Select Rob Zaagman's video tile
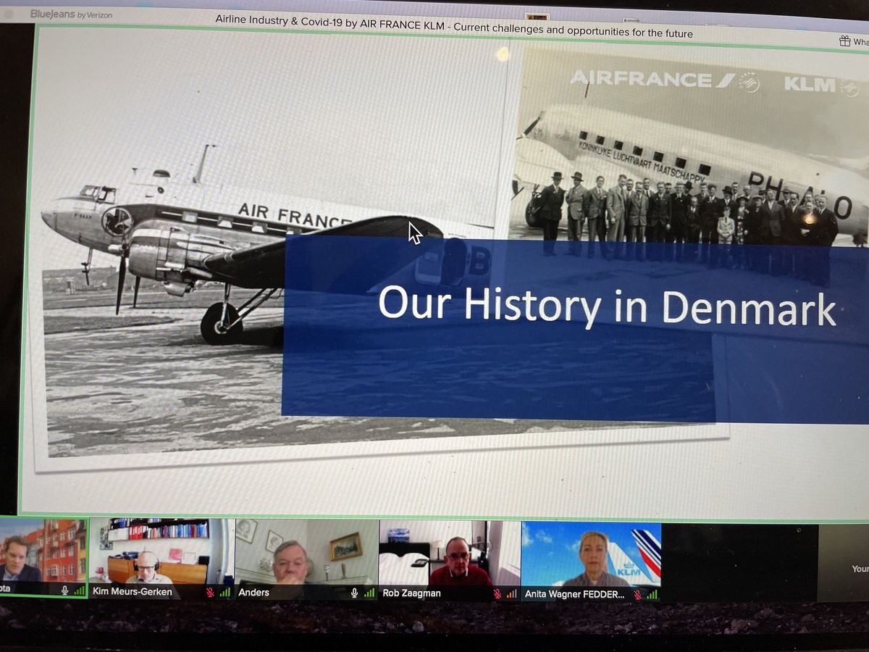Image resolution: width=869 pixels, height=652 pixels. [x=449, y=553]
